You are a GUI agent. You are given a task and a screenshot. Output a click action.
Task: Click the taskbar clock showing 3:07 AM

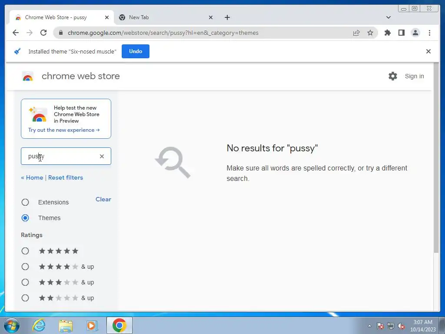[x=422, y=326]
